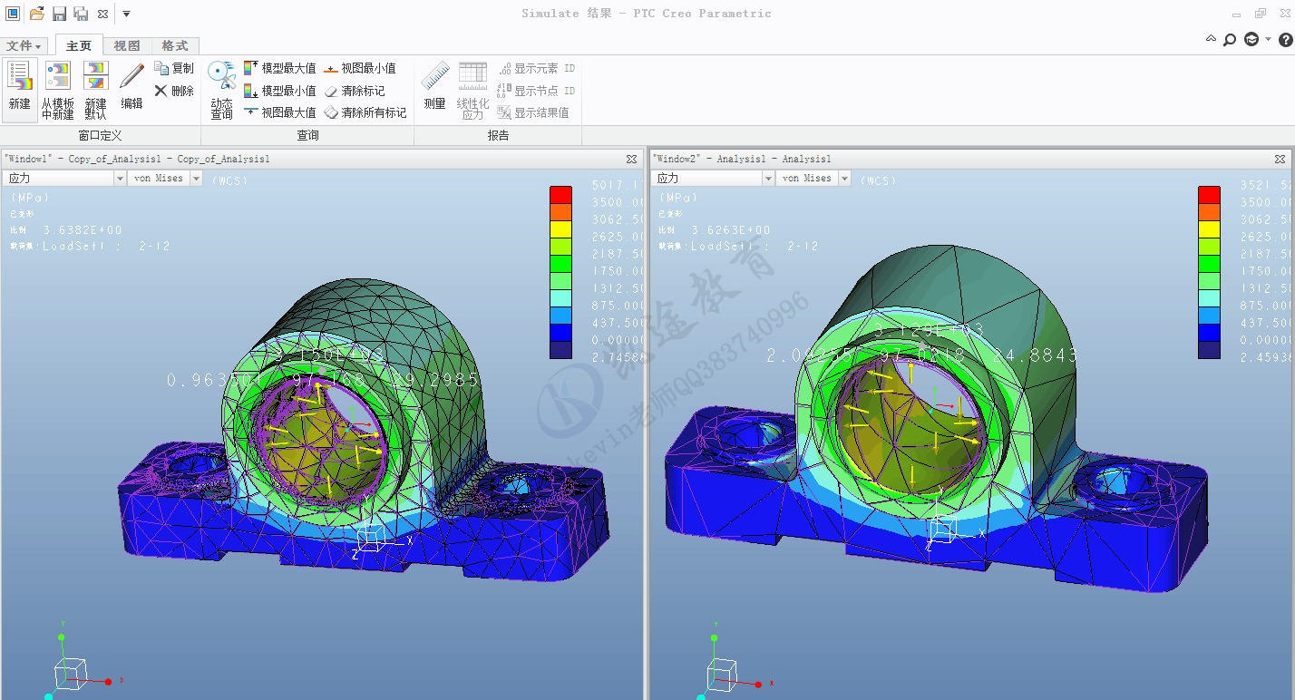Collapse the ribbon with the up-chevron icon
The width and height of the screenshot is (1295, 700).
tap(1211, 39)
